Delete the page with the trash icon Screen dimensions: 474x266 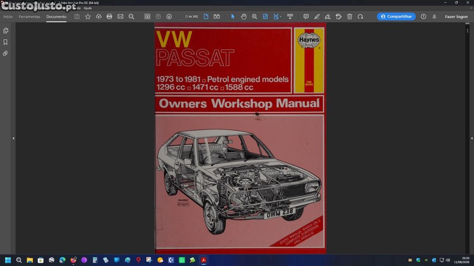(x=349, y=16)
